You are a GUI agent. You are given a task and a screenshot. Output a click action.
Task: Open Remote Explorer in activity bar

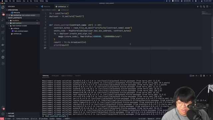[x=3, y=26]
